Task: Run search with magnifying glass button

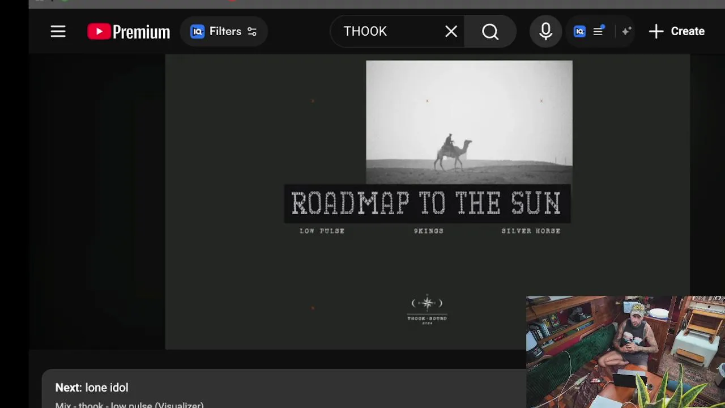Action: click(491, 32)
